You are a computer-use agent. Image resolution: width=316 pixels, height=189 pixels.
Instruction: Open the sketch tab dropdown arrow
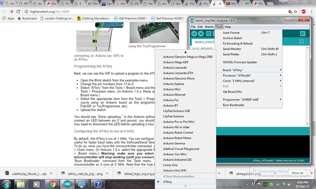pos(302,42)
